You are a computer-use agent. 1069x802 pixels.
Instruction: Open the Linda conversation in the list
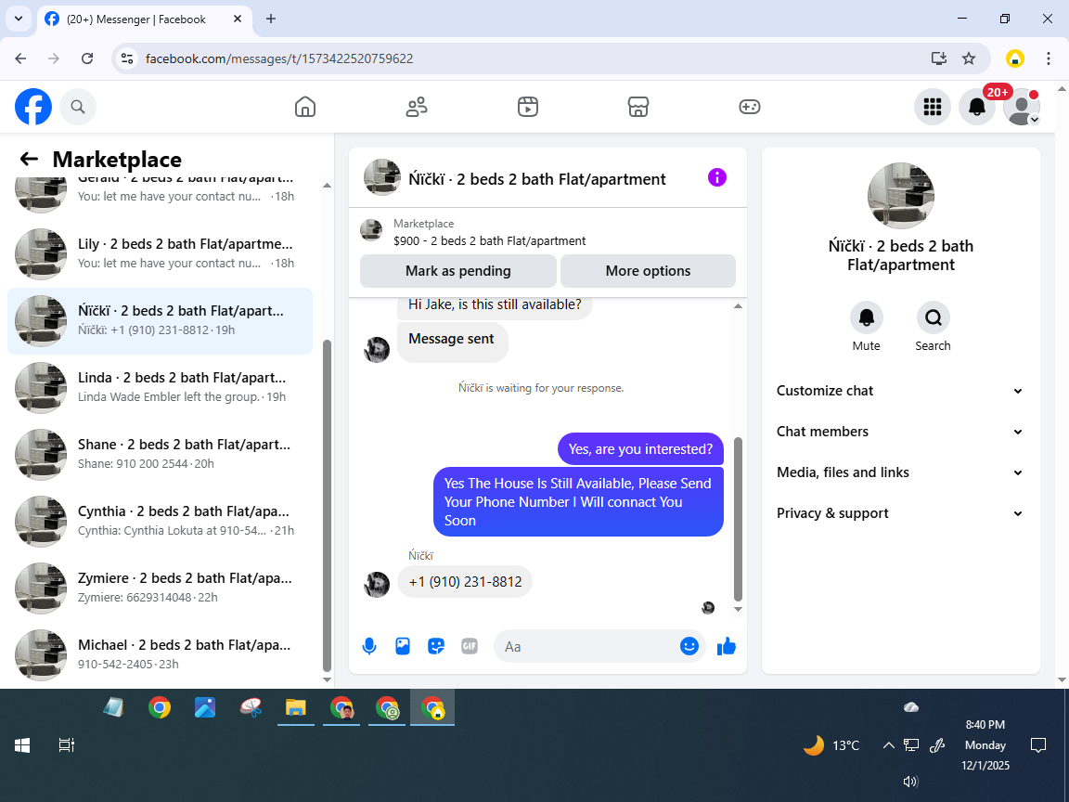tap(161, 387)
